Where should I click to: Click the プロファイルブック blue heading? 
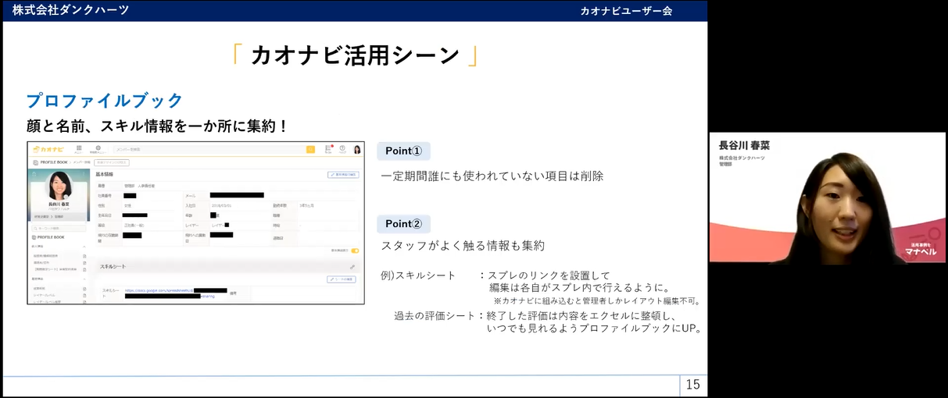[x=104, y=101]
